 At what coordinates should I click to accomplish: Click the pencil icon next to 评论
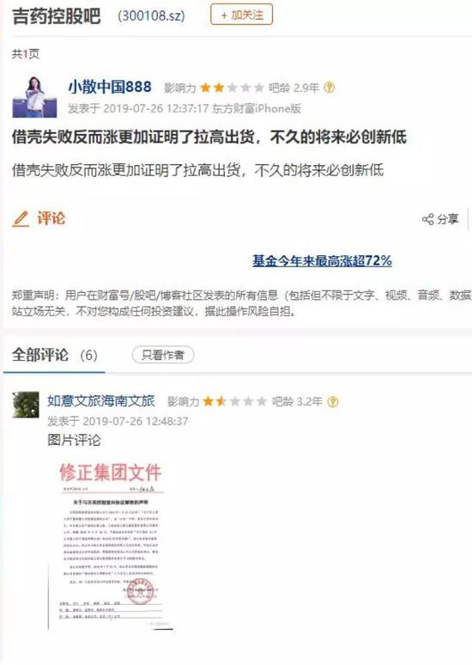[21, 219]
